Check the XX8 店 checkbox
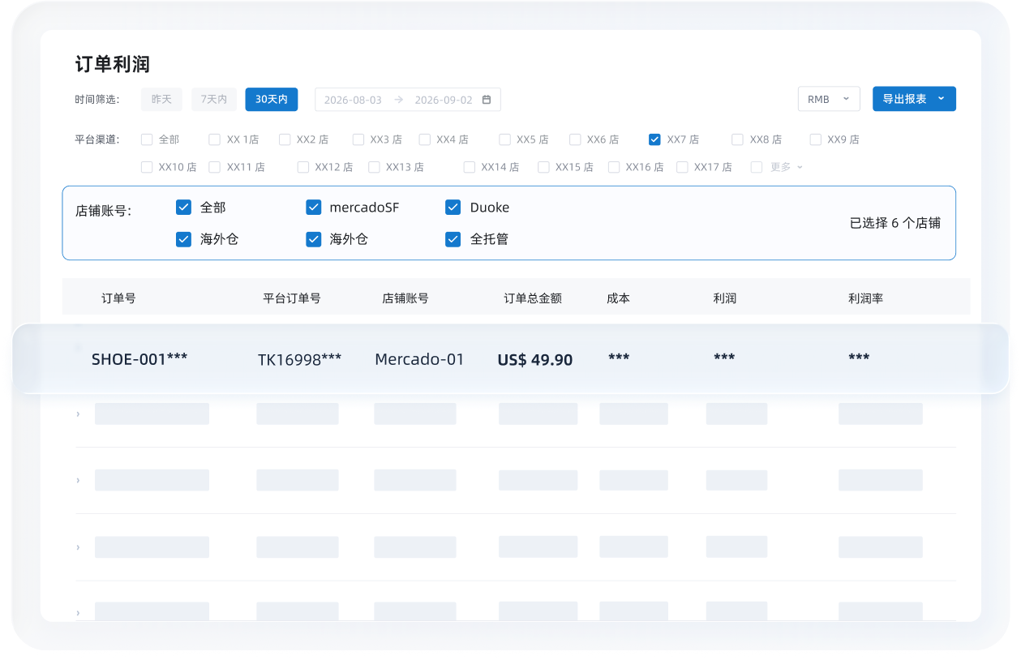 click(x=738, y=139)
